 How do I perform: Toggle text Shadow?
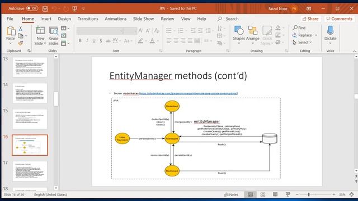[101, 41]
